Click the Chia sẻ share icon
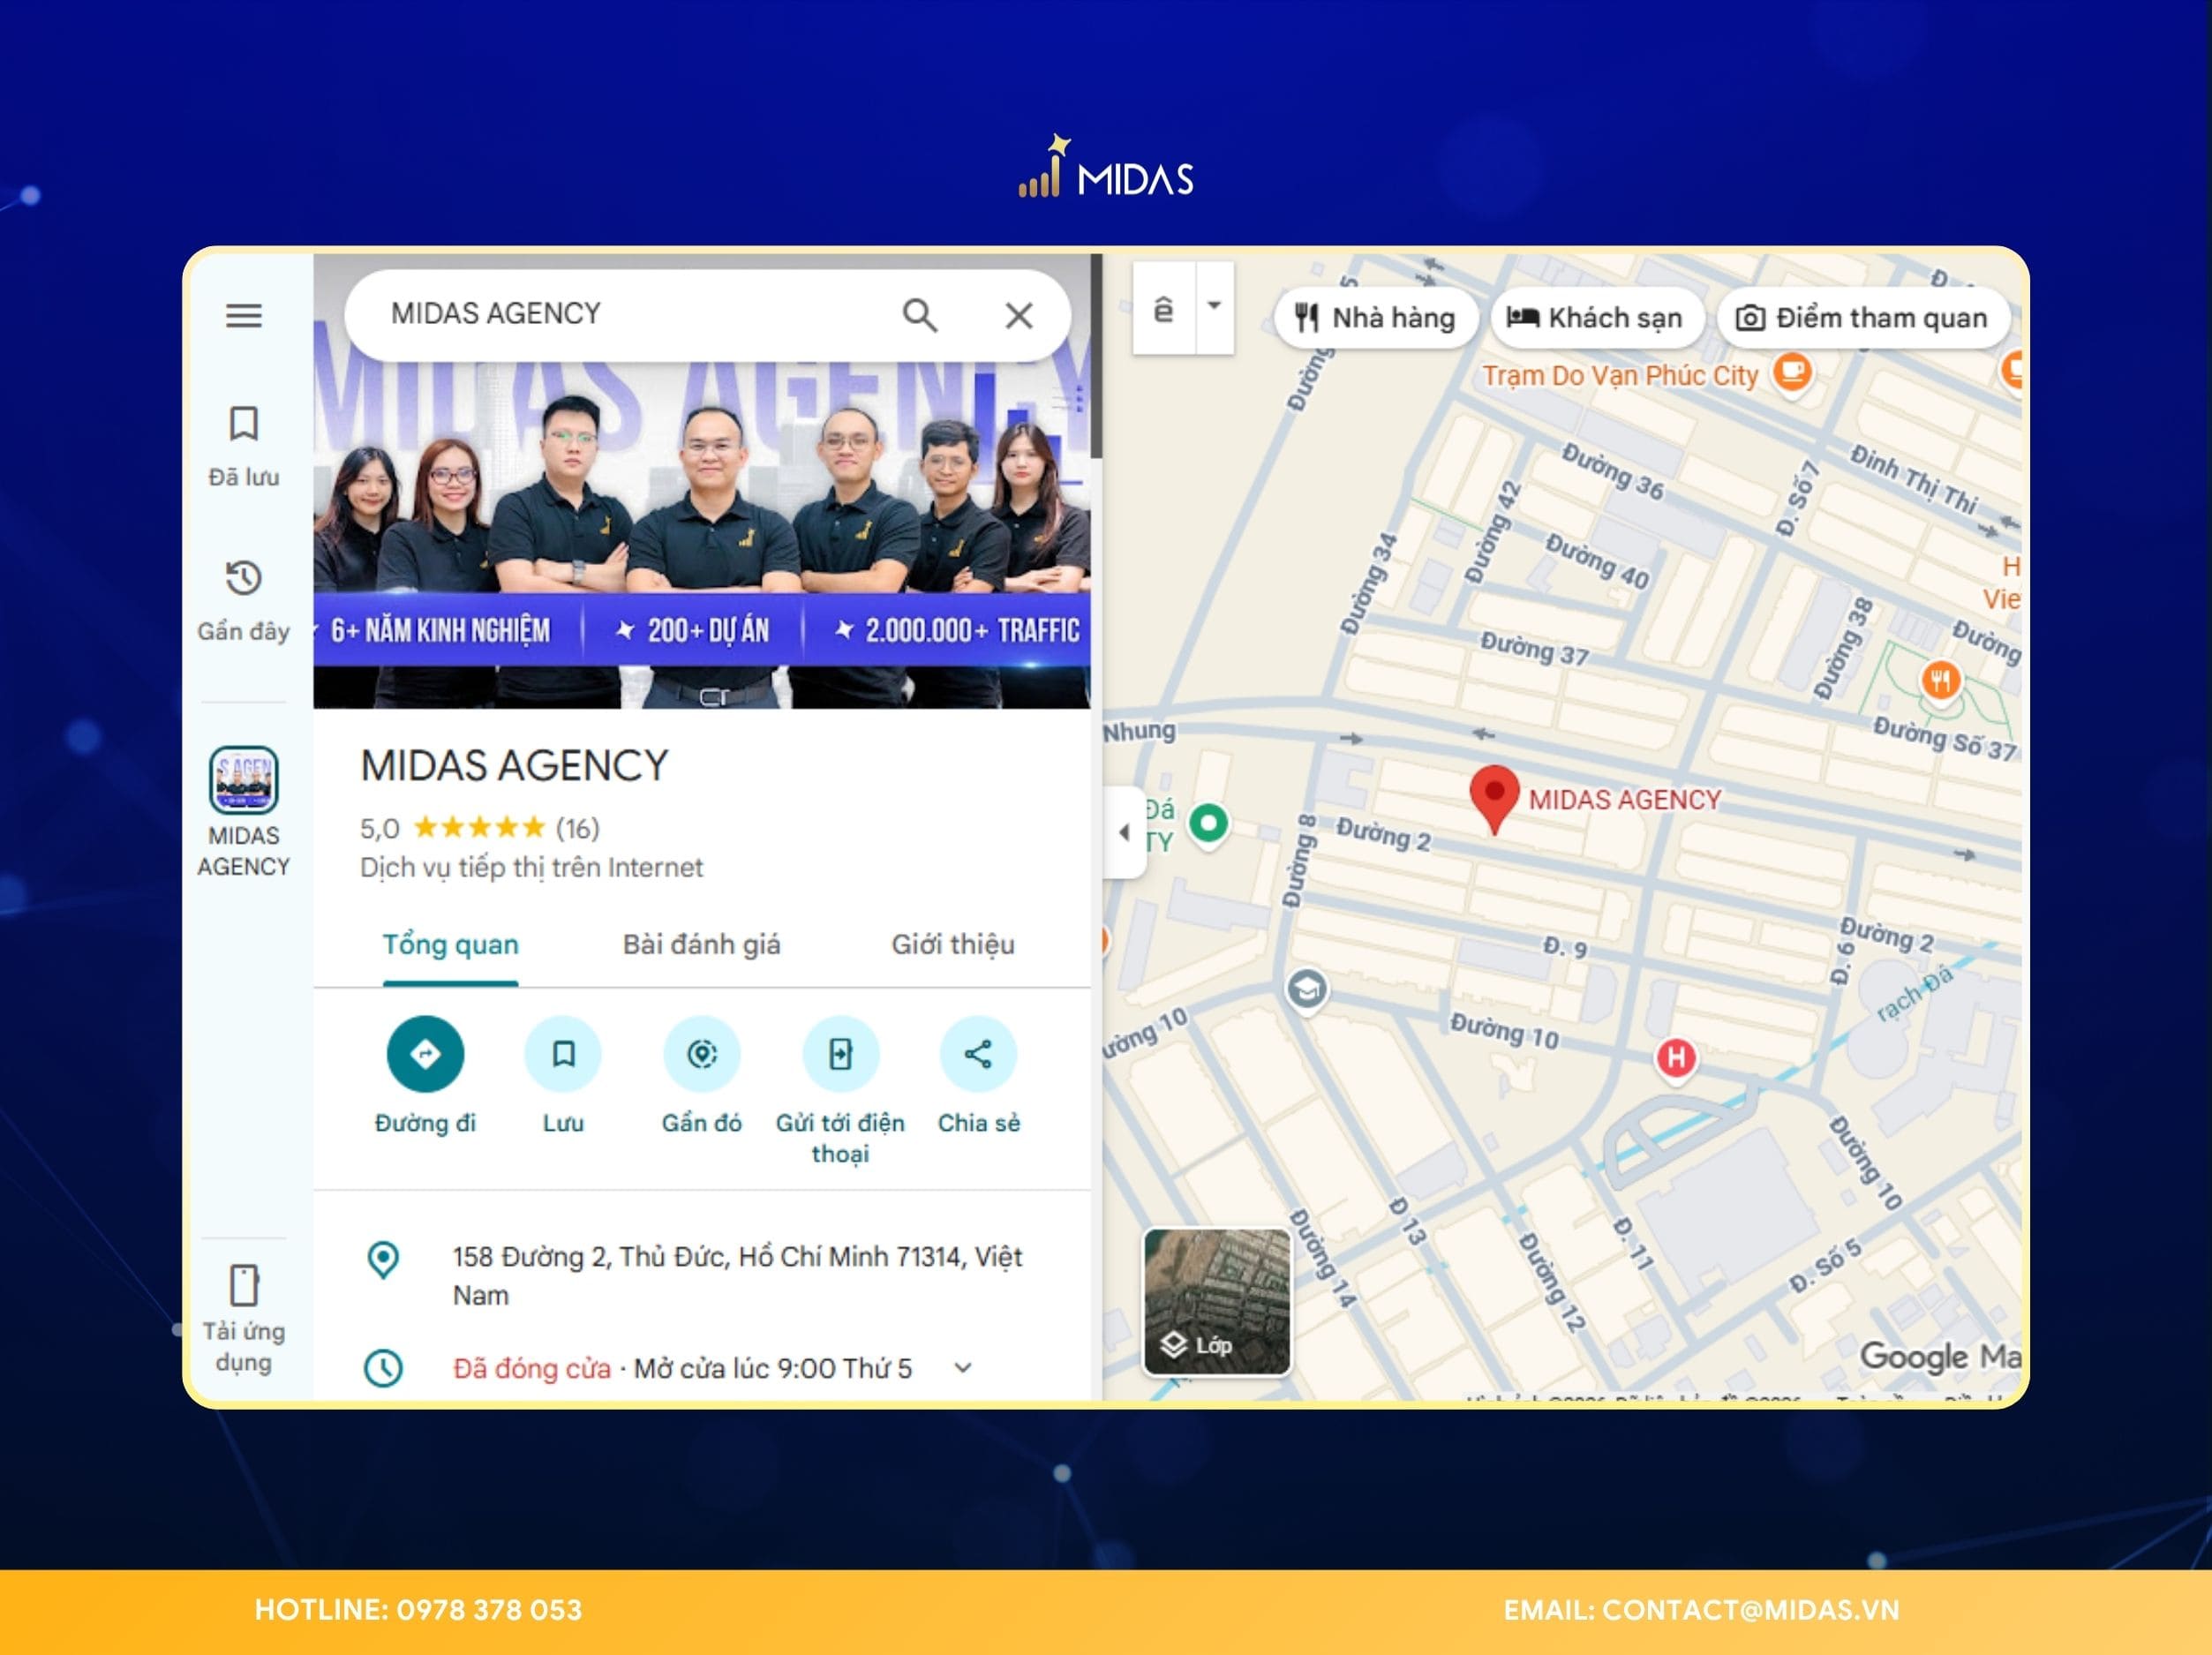This screenshot has height=1655, width=2212. (x=978, y=1054)
